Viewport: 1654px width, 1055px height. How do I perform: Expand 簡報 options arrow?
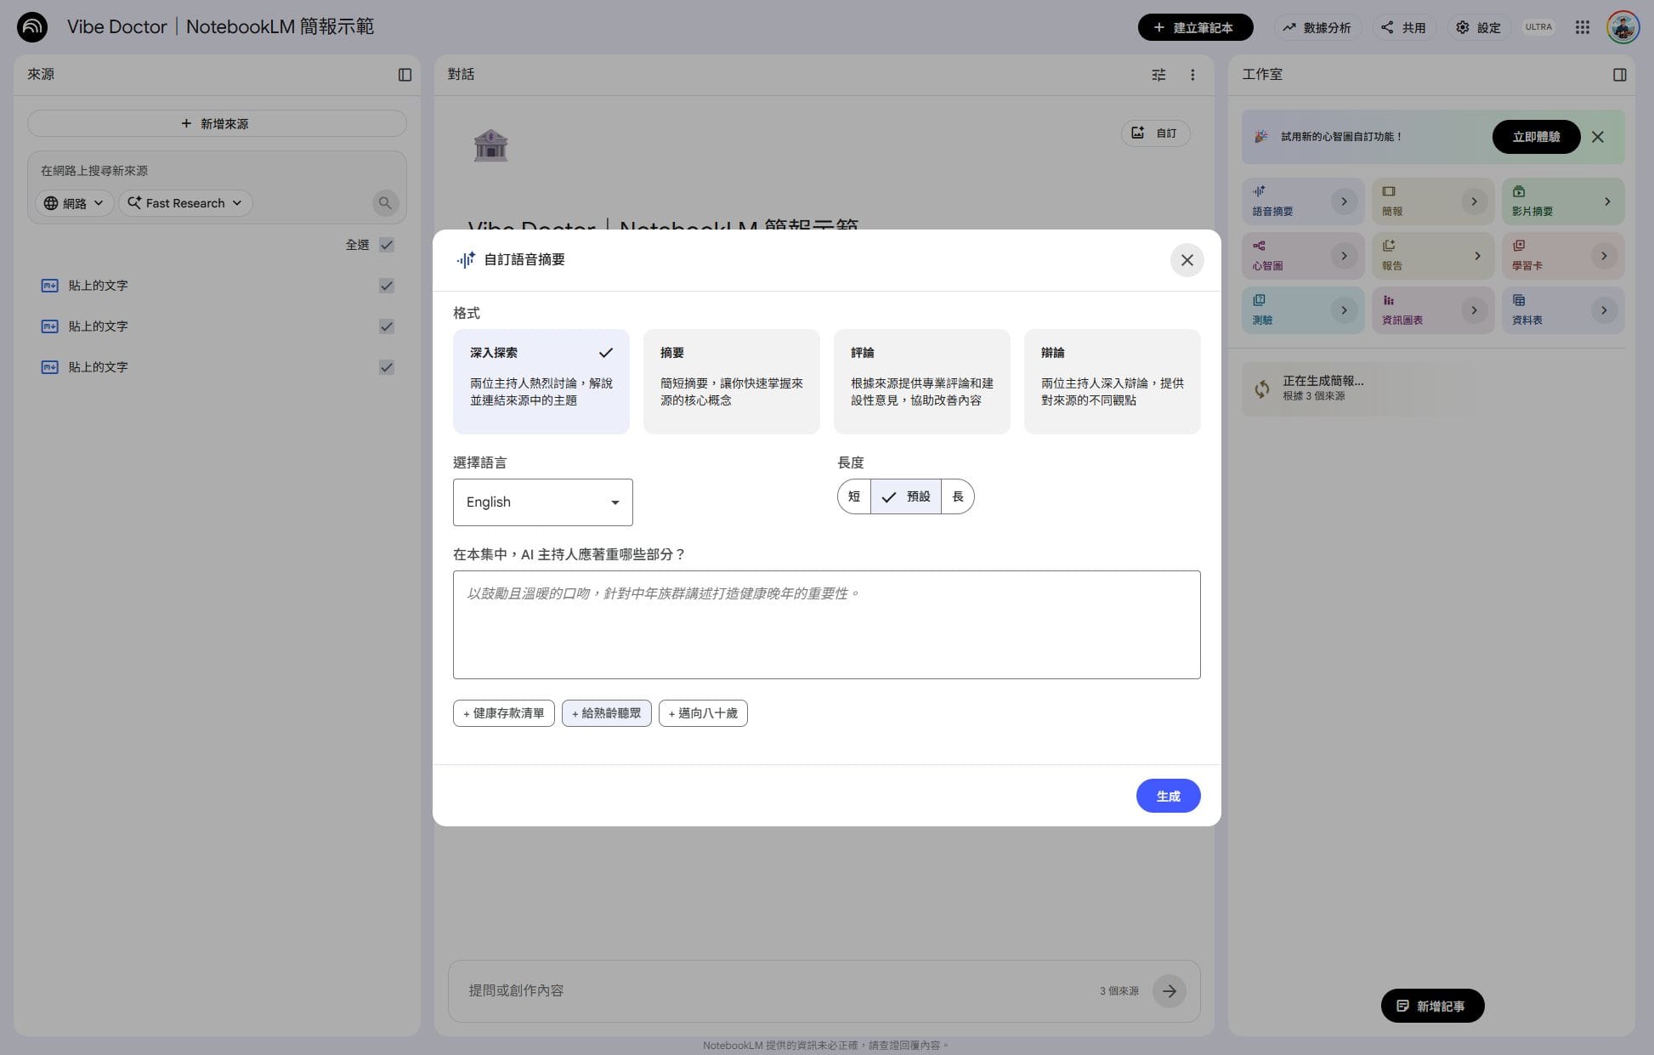pos(1474,201)
